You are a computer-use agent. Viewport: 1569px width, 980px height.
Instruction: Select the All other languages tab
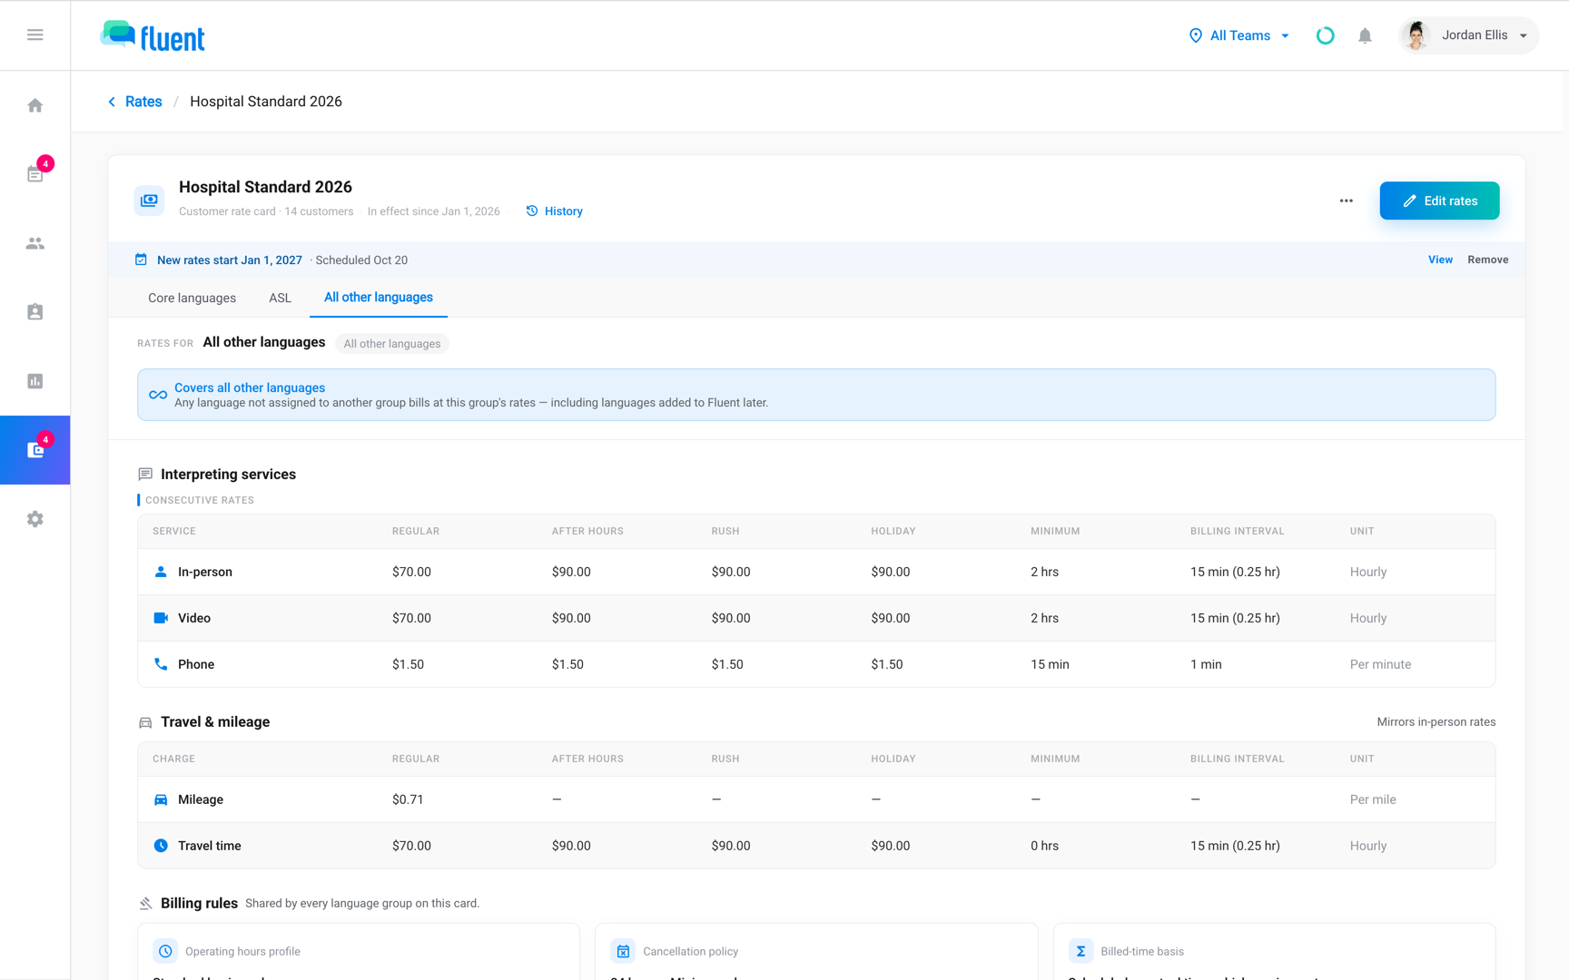379,298
